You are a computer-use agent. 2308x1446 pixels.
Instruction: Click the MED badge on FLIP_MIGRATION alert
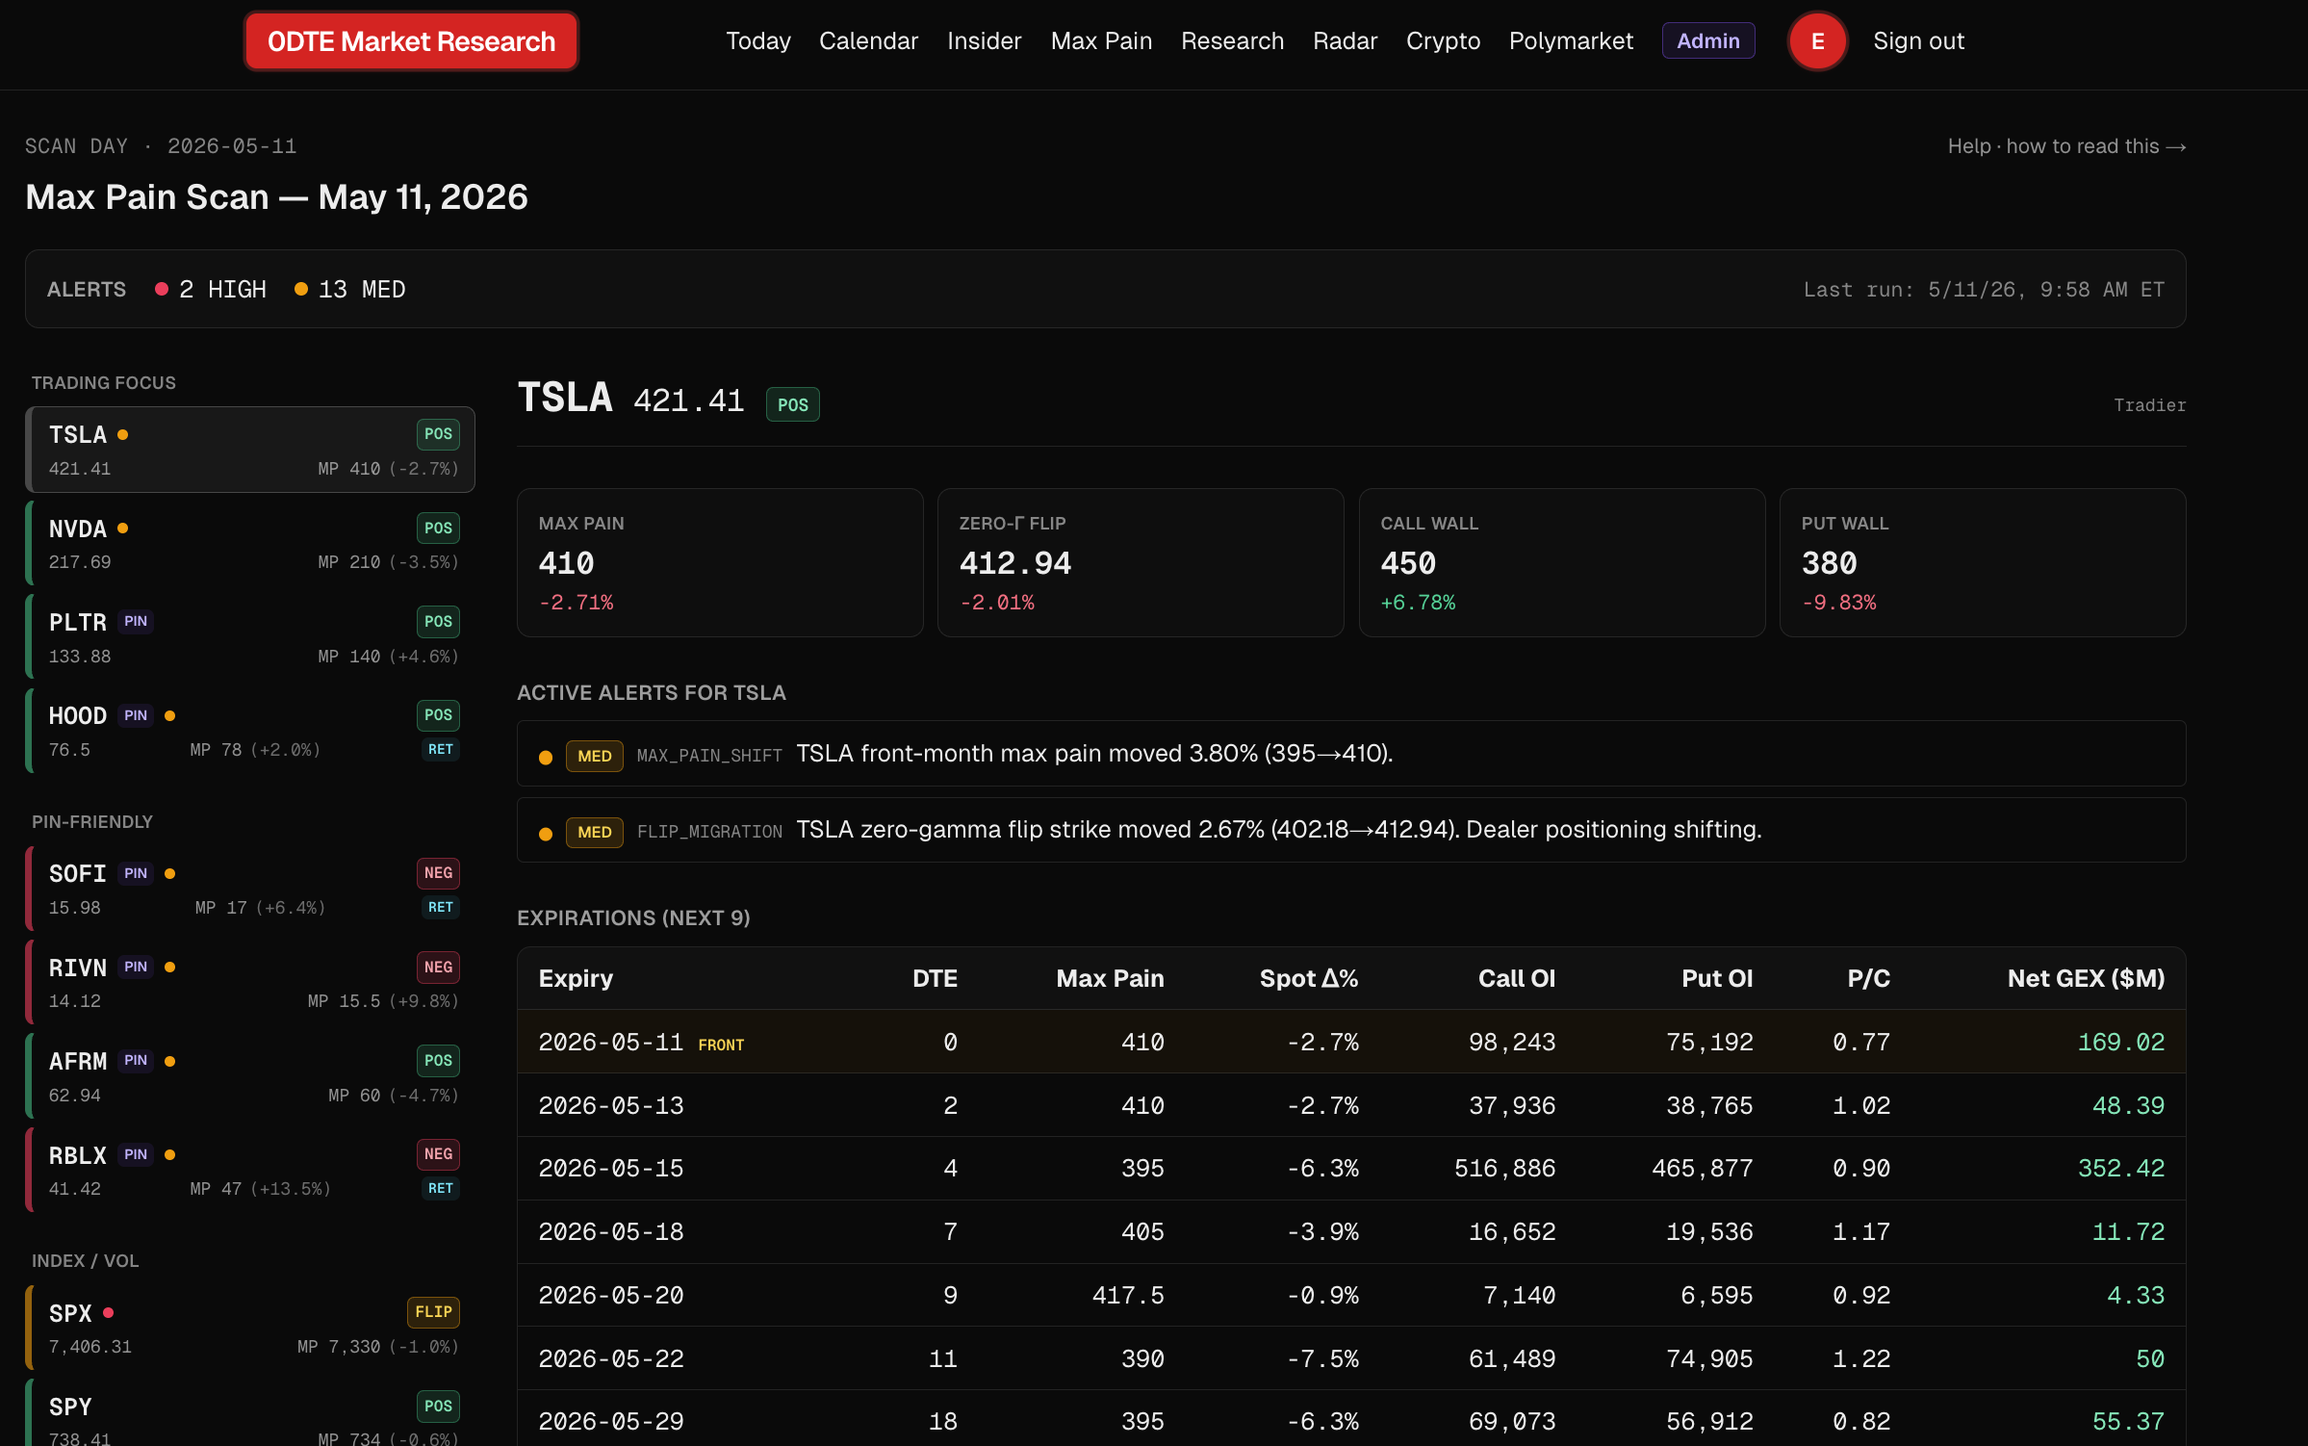pyautogui.click(x=595, y=832)
